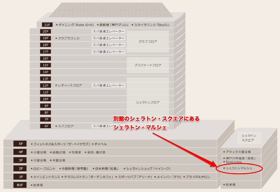Click the 19F floor label
The image size is (280, 192).
(46, 38)
